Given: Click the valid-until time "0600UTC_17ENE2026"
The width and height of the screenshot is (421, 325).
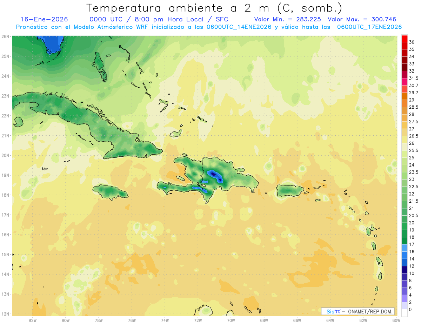Looking at the screenshot, I should point(369,27).
